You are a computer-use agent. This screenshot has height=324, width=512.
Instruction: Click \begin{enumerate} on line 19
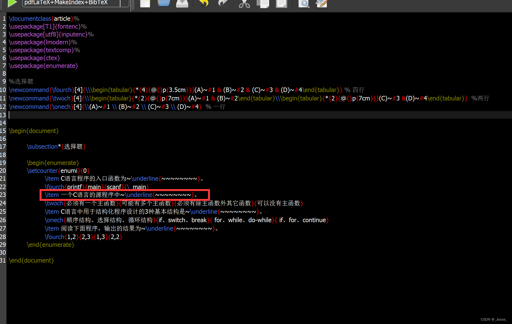tap(53, 163)
